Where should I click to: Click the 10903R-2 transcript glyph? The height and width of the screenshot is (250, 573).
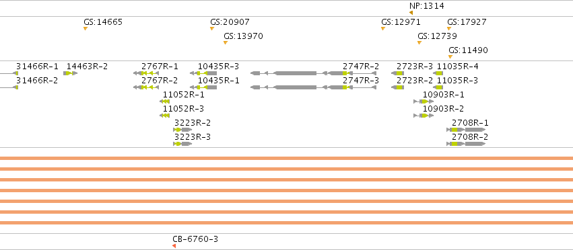tap(424, 116)
